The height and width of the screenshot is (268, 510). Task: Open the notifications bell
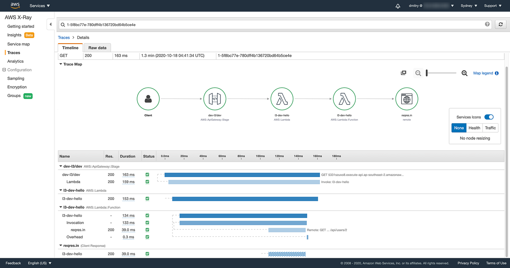[x=398, y=6]
